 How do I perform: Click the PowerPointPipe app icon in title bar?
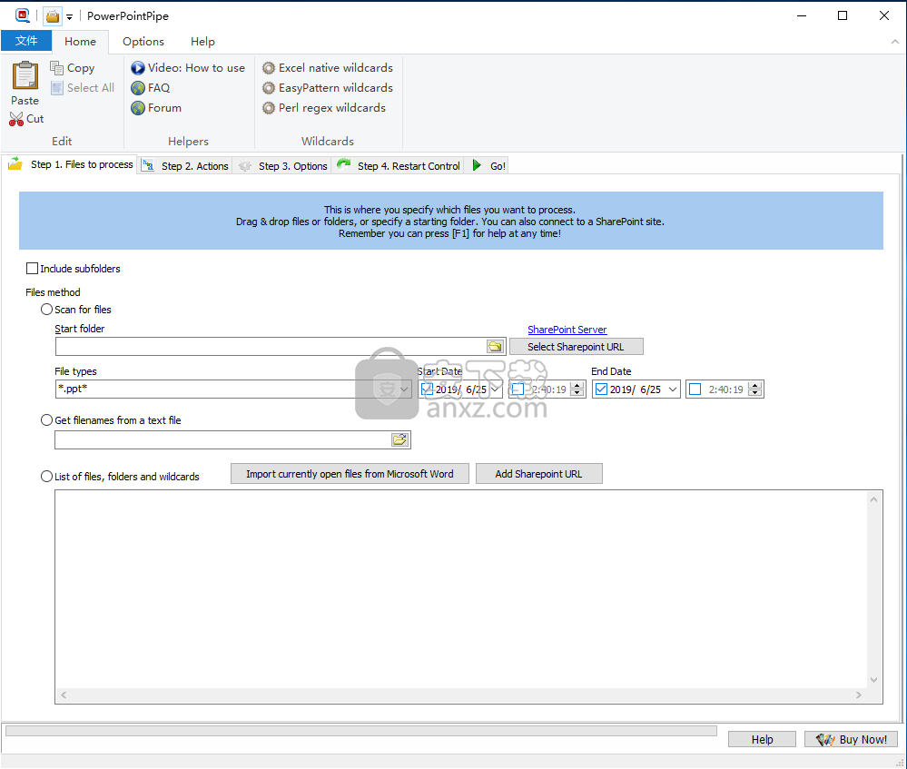click(x=23, y=15)
